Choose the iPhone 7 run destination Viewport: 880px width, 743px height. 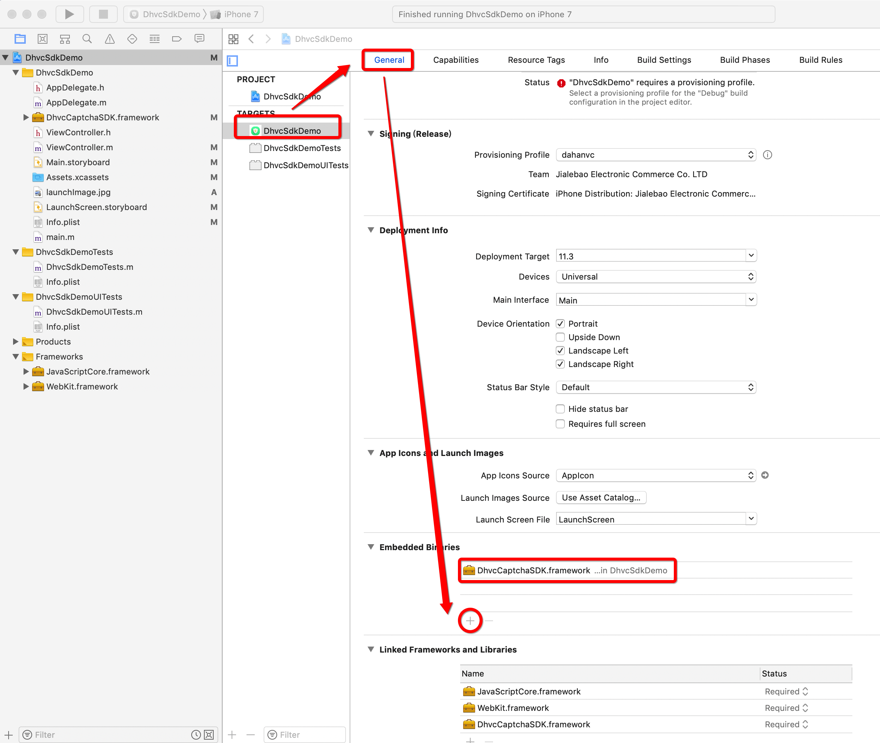point(235,14)
